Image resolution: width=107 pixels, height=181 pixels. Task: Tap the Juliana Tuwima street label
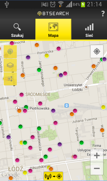pyautogui.click(x=84, y=120)
